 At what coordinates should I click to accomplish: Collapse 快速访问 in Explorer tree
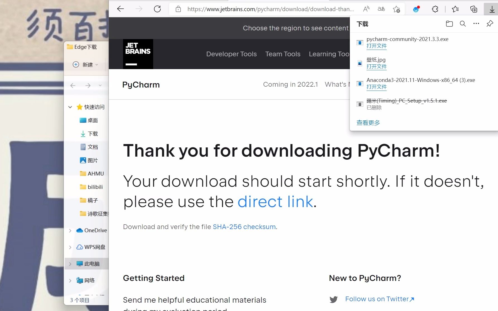click(x=70, y=107)
